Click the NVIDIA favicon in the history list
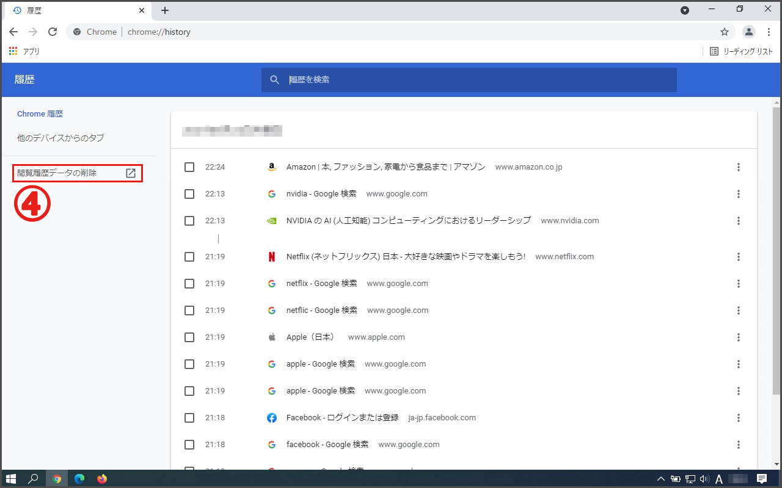 (272, 221)
